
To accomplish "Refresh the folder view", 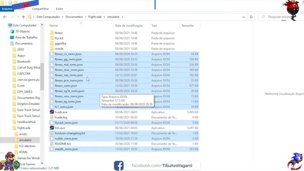I will tap(251, 17).
